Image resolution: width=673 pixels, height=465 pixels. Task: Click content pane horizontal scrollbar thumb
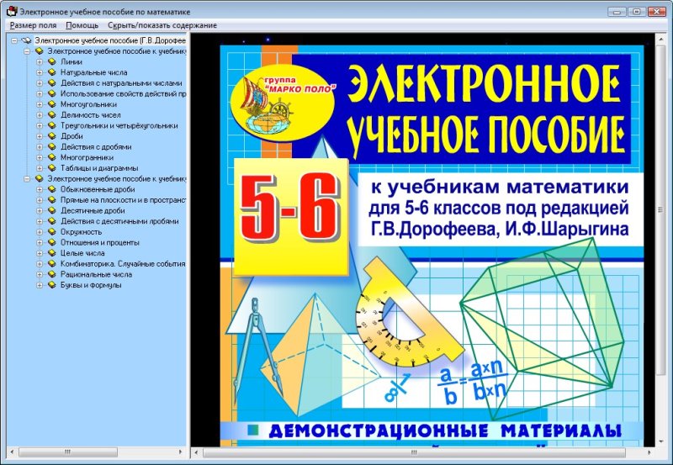pyautogui.click(x=414, y=452)
